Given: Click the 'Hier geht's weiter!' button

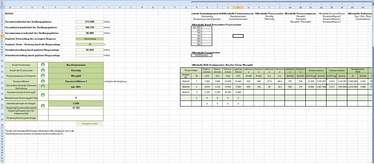Looking at the screenshot, I should (x=90, y=124).
